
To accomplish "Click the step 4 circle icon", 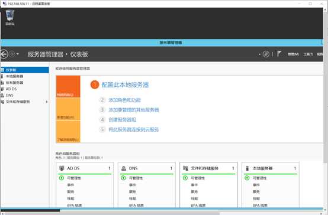I will coord(102,119).
